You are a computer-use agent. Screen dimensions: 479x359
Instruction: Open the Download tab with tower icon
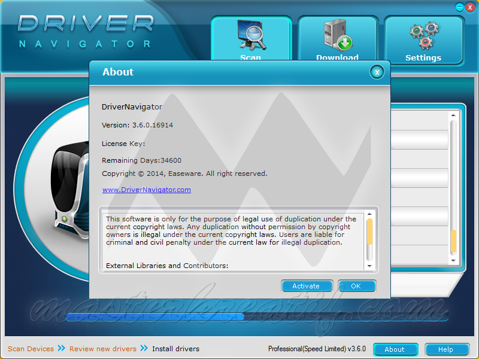pyautogui.click(x=338, y=38)
